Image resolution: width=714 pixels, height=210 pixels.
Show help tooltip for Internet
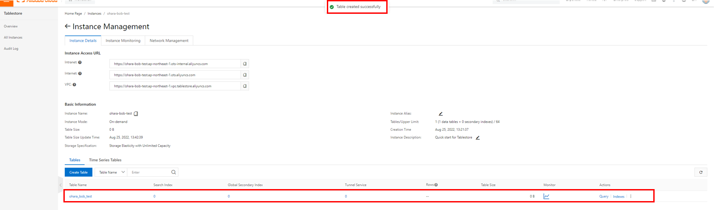pyautogui.click(x=80, y=73)
